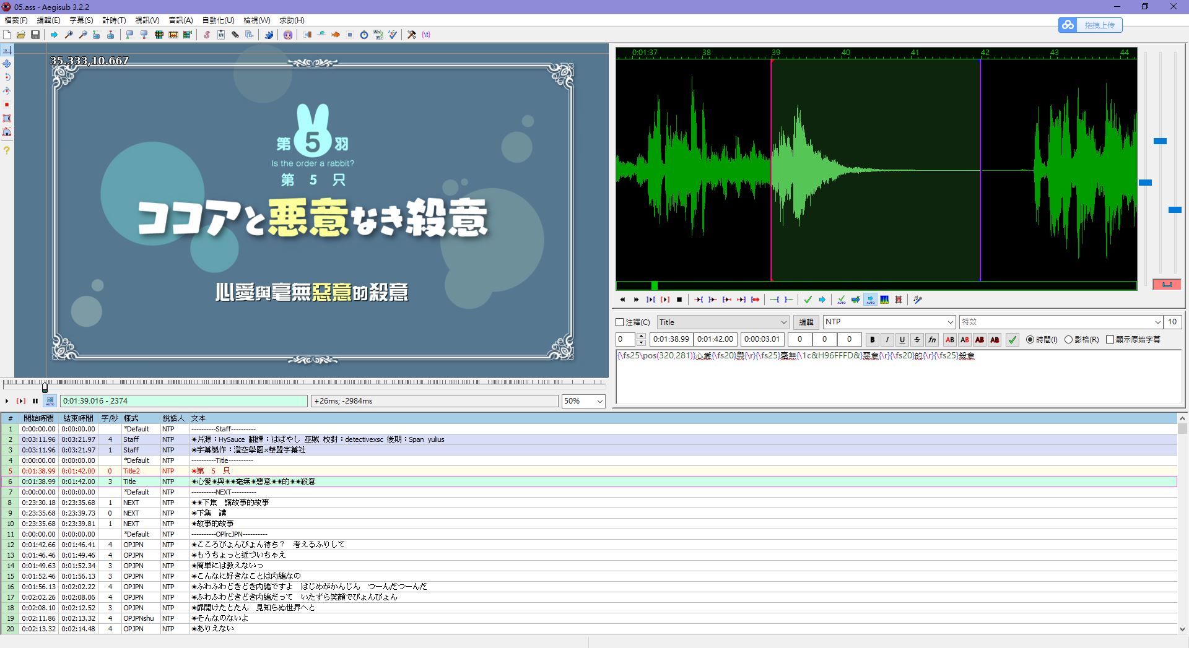Click the Save subtitles floppy icon

click(x=35, y=35)
